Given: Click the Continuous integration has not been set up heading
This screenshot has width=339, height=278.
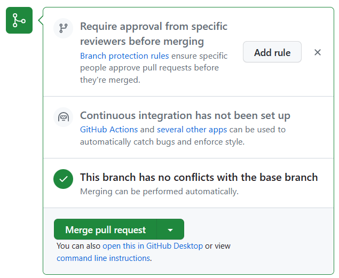Looking at the screenshot, I should (185, 115).
